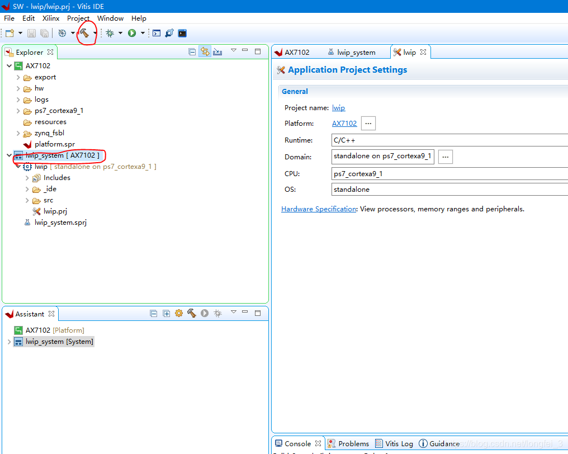The width and height of the screenshot is (568, 454).
Task: Click the Save All toolbar icon
Action: coord(44,34)
